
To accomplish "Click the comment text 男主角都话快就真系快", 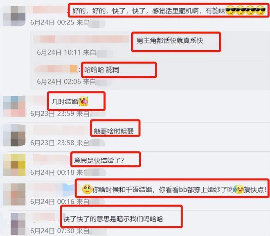I will (170, 40).
